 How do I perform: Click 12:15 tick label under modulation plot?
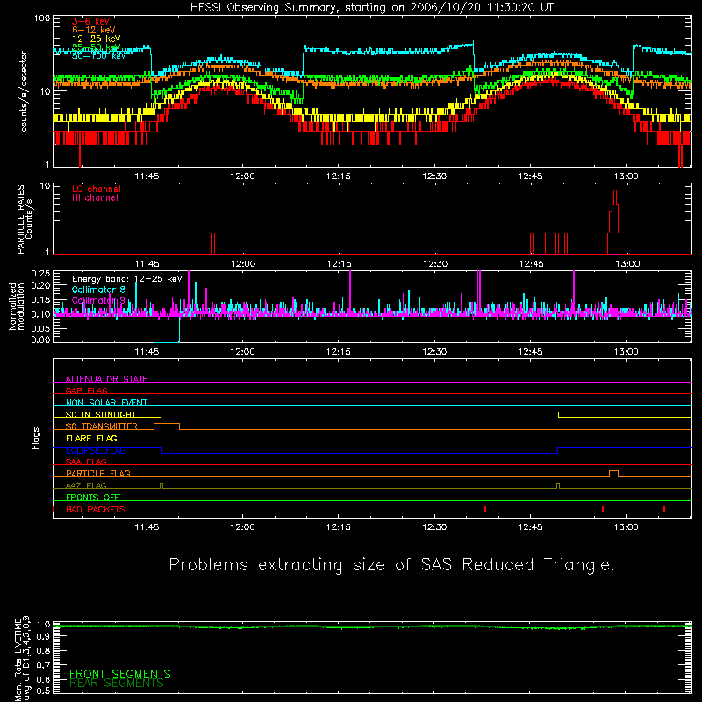click(x=339, y=352)
